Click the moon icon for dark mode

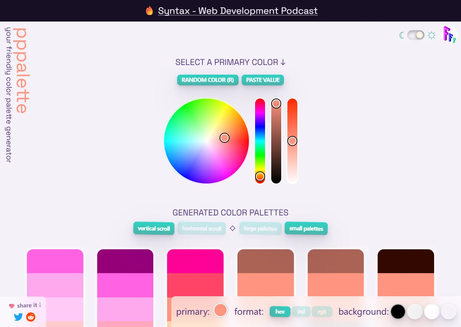(402, 35)
